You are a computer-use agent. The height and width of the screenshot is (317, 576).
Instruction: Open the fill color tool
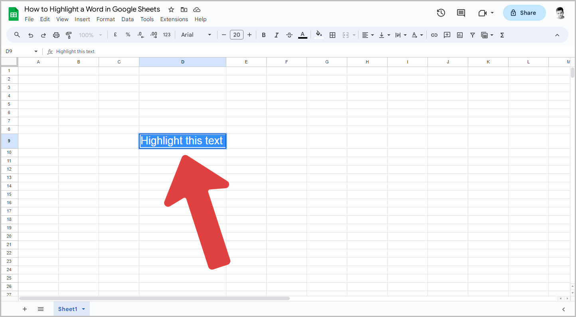319,35
